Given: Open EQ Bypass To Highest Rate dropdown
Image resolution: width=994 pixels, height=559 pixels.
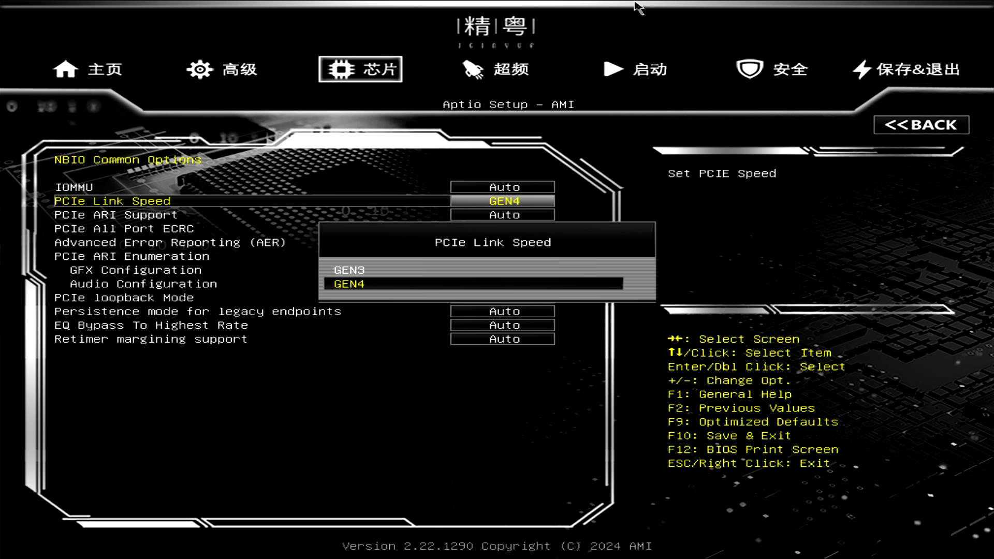Looking at the screenshot, I should coord(502,326).
